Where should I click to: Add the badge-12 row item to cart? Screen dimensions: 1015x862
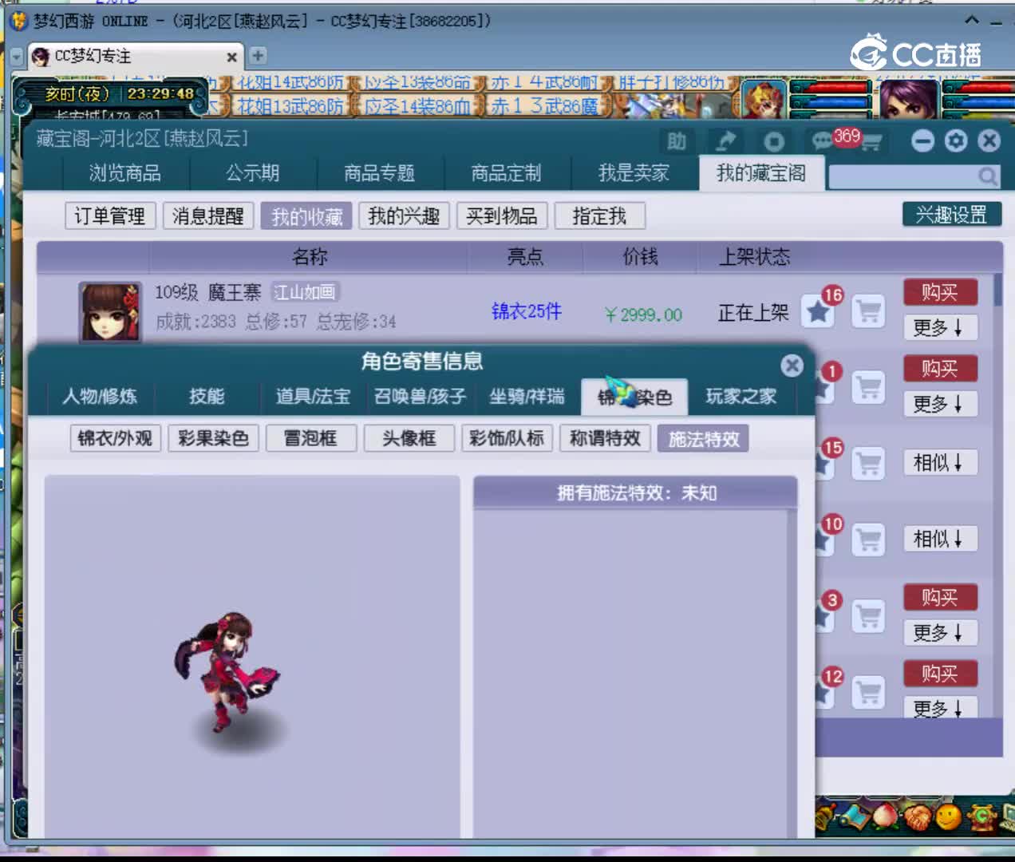[868, 691]
